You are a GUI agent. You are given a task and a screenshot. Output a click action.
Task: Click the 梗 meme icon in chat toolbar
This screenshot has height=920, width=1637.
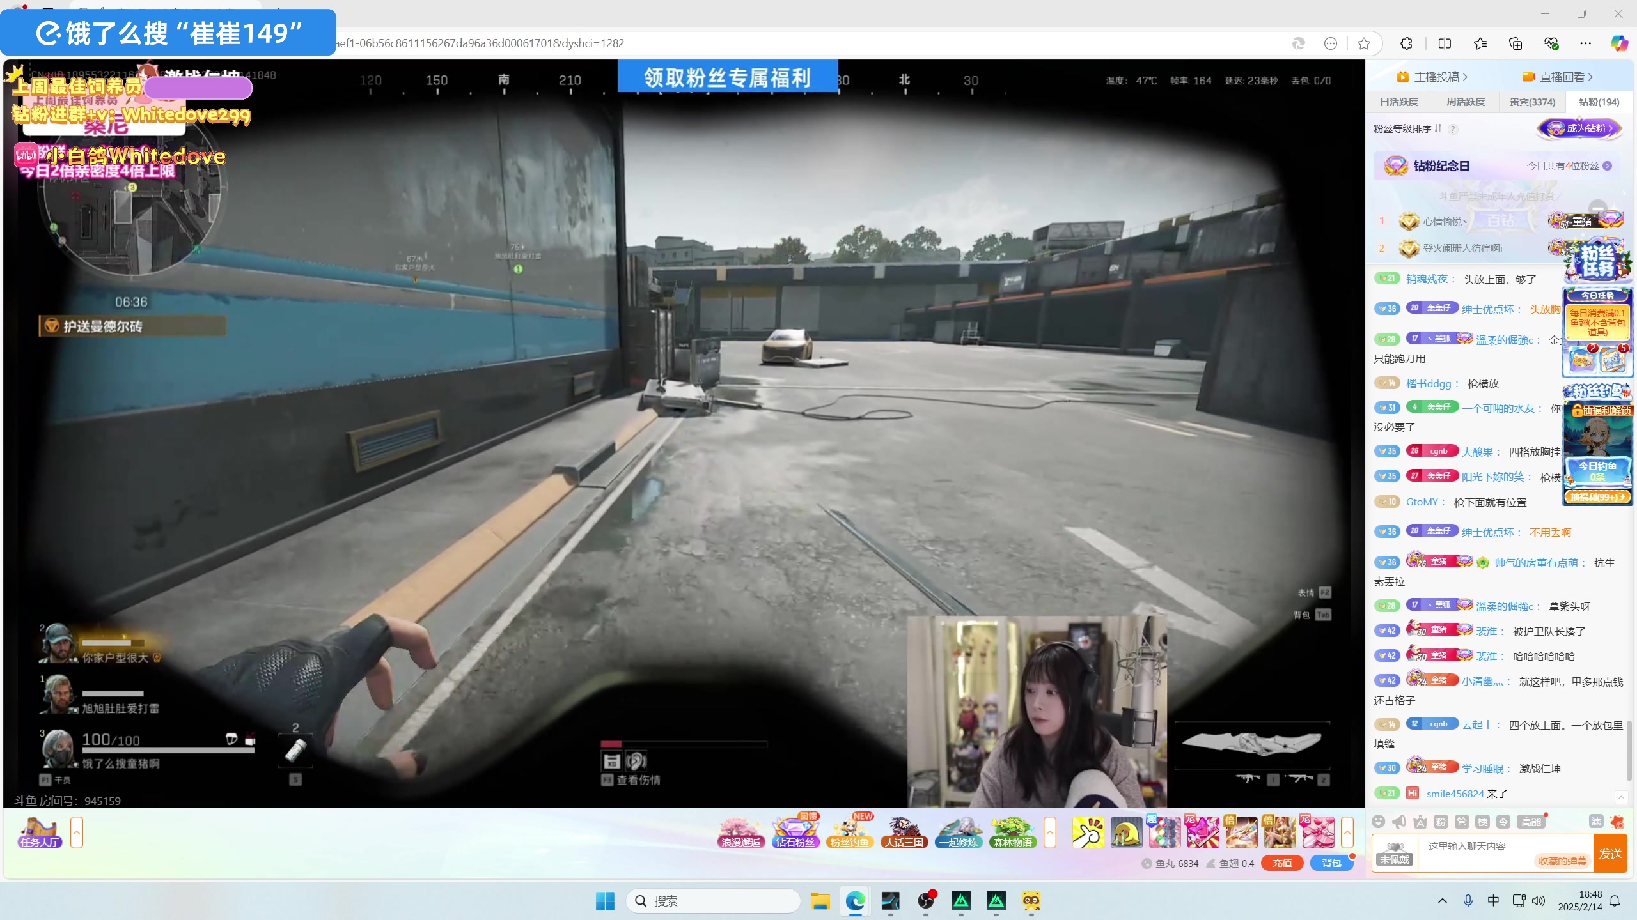coord(1483,822)
